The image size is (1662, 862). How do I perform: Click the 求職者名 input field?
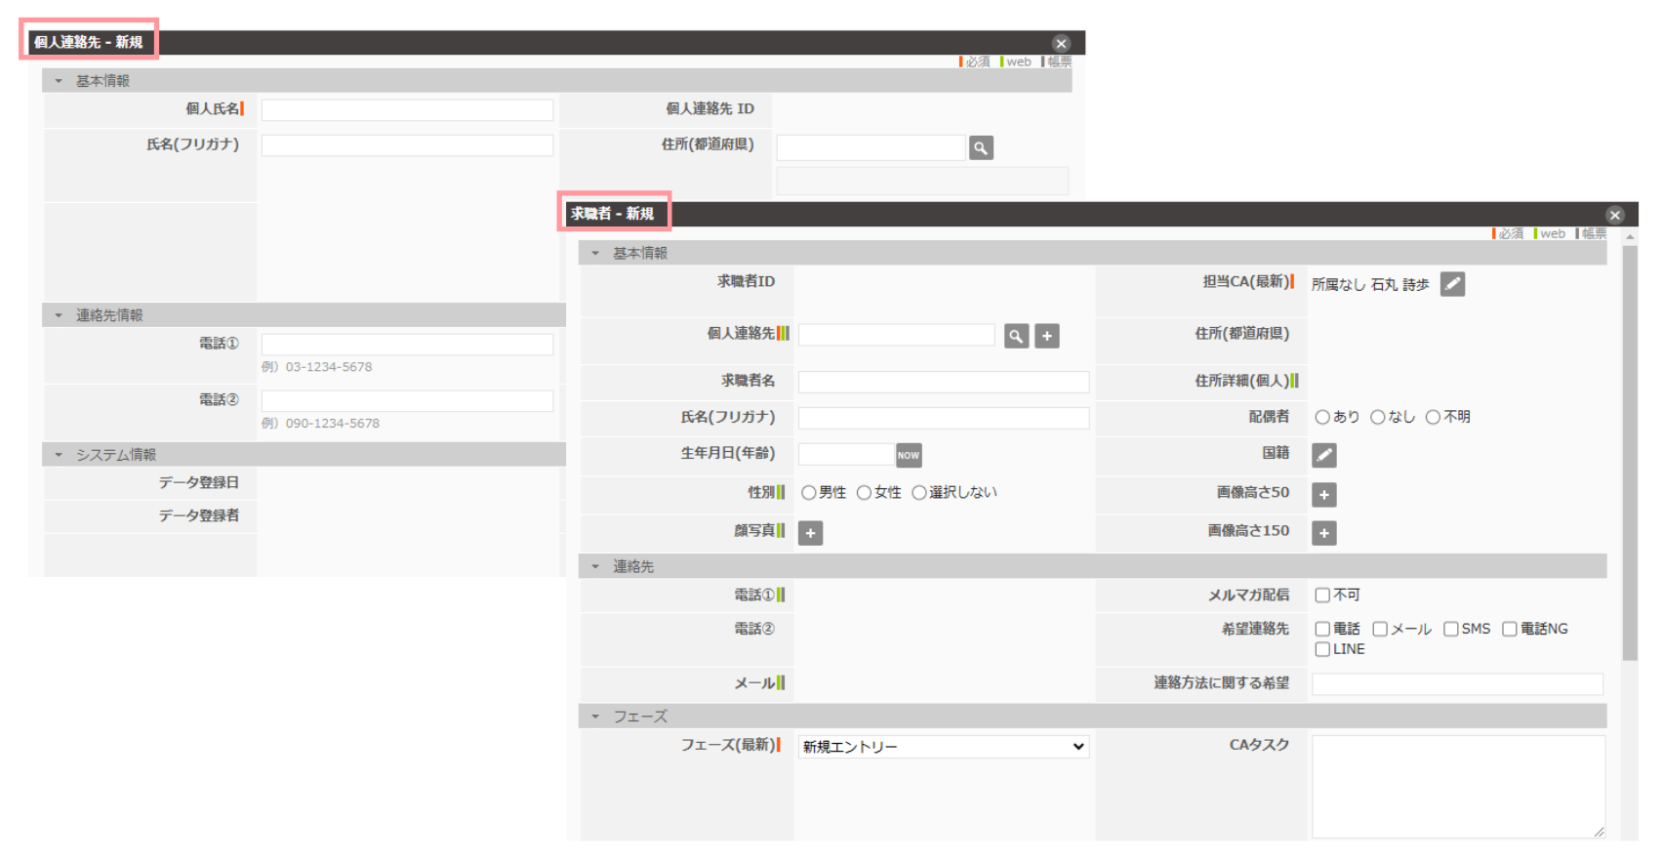click(943, 382)
